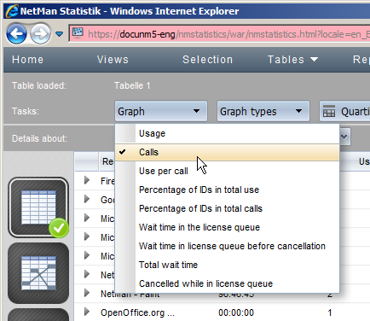Choose Use per call option

(227, 171)
